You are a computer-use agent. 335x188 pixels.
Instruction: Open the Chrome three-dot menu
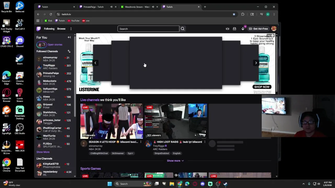click(x=274, y=14)
